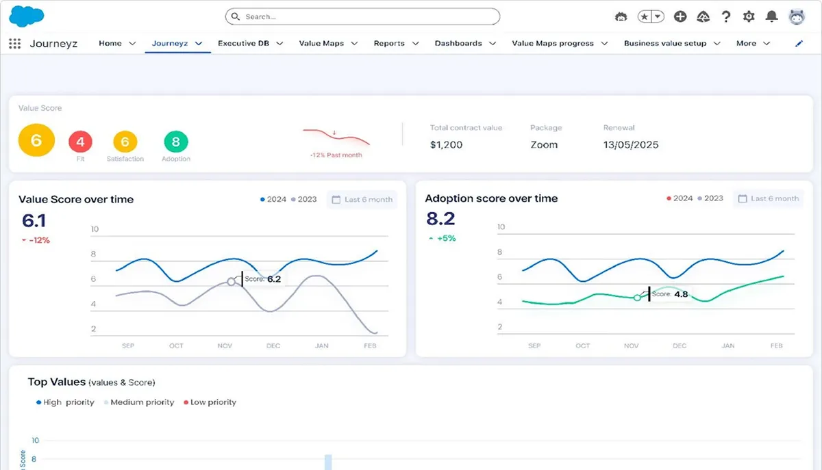This screenshot has height=470, width=822.
Task: Toggle Low priority legend item
Action: pyautogui.click(x=210, y=402)
